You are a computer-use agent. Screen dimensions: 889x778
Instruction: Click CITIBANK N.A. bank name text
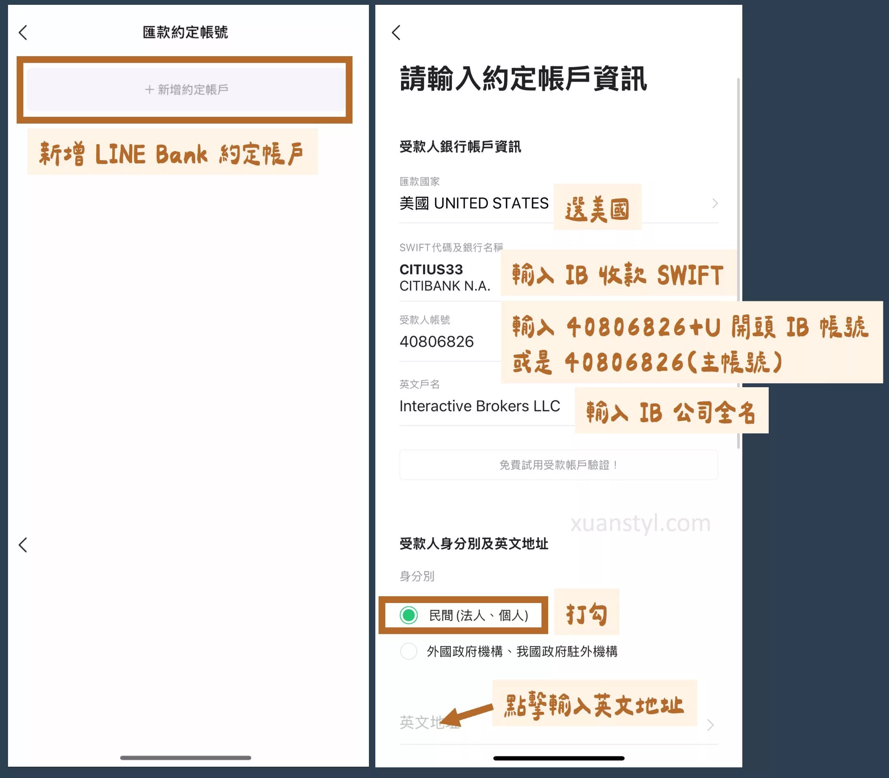point(445,286)
